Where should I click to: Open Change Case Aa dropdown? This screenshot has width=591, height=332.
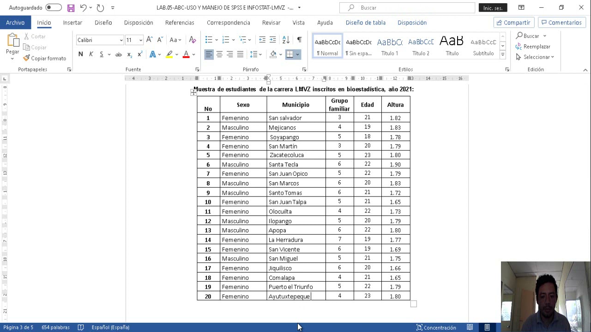coord(175,40)
